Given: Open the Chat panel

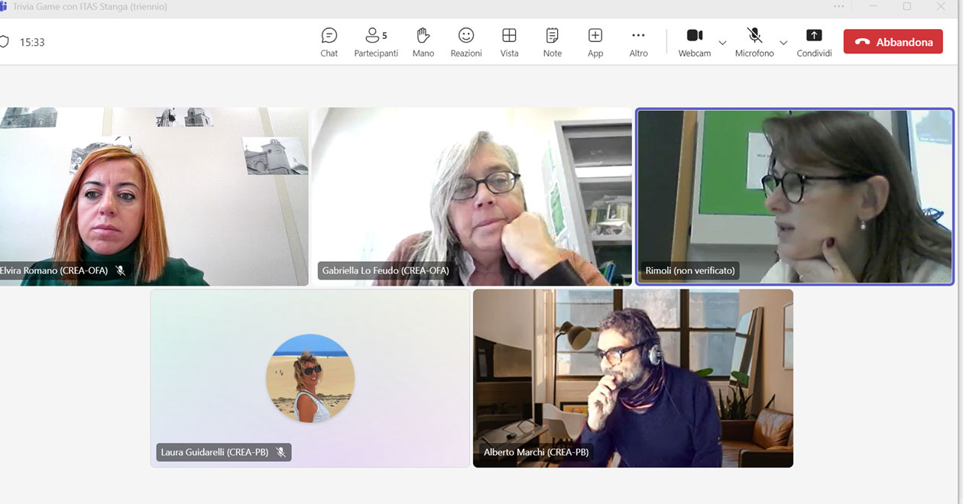Looking at the screenshot, I should (329, 42).
